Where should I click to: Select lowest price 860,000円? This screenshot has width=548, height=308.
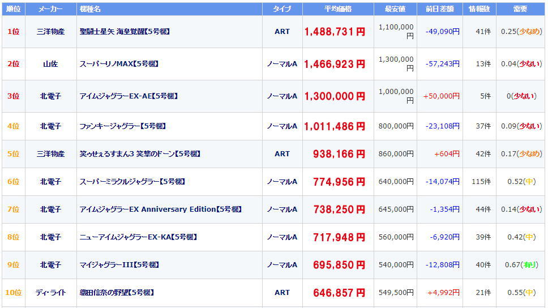click(x=396, y=154)
